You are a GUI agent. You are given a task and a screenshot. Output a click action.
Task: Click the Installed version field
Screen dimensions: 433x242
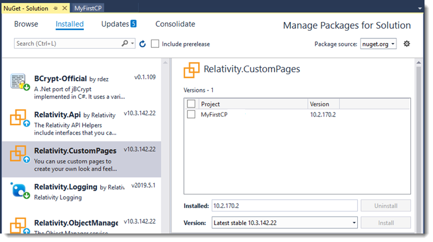pyautogui.click(x=285, y=206)
